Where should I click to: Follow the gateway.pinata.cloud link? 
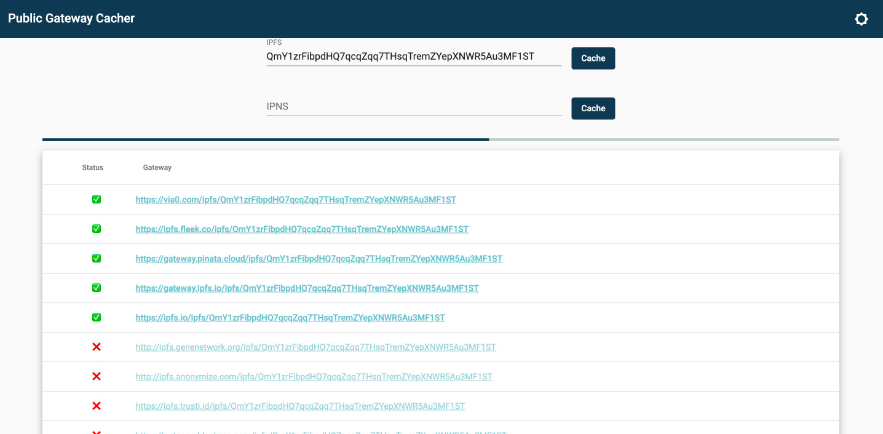pos(319,259)
